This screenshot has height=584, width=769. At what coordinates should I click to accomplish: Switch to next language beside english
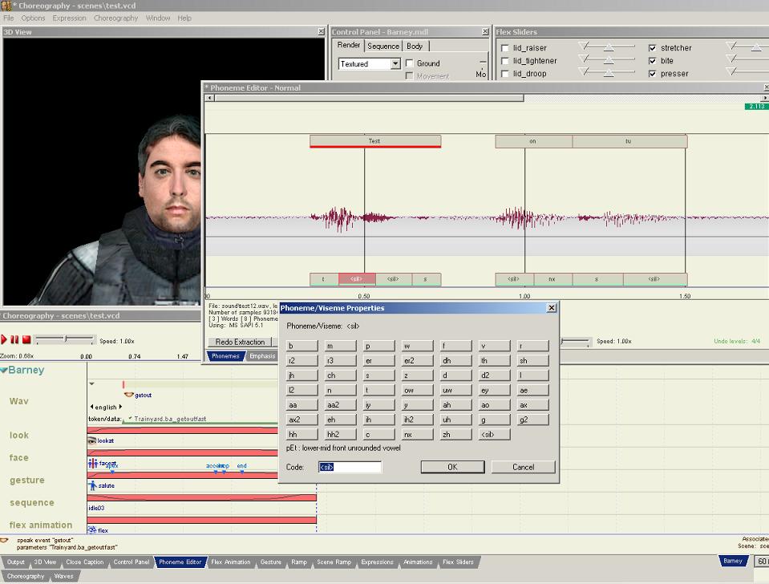coord(120,407)
